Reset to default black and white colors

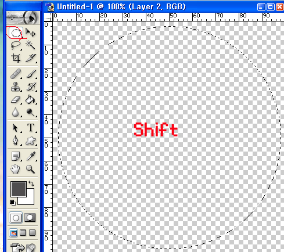coord(13,203)
